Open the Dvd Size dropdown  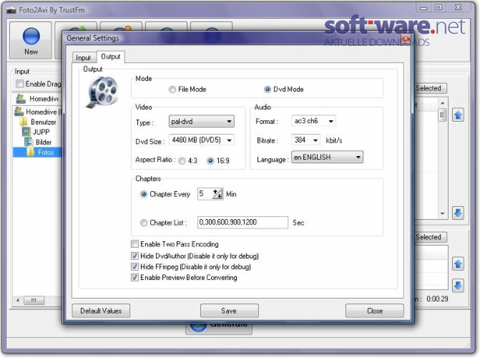coord(202,140)
